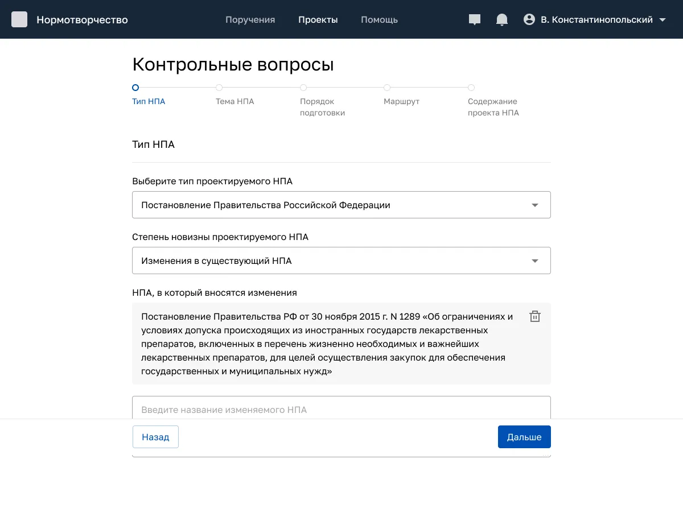
Task: Click the Постановление Правительства РФ N 1289 text
Action: (x=327, y=344)
